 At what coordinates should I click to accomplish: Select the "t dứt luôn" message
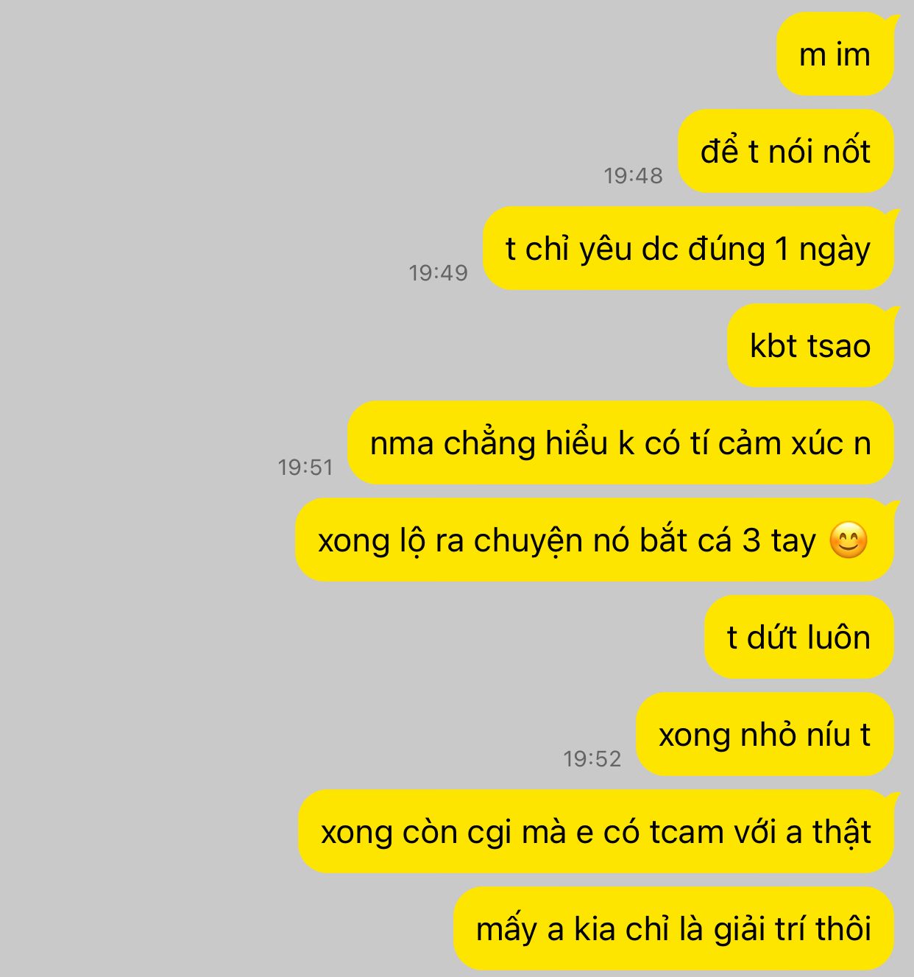799,637
